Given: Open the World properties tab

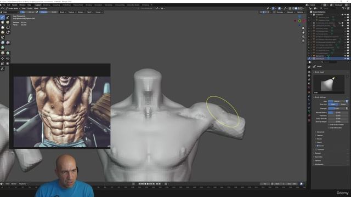Looking at the screenshot, I should (309, 88).
